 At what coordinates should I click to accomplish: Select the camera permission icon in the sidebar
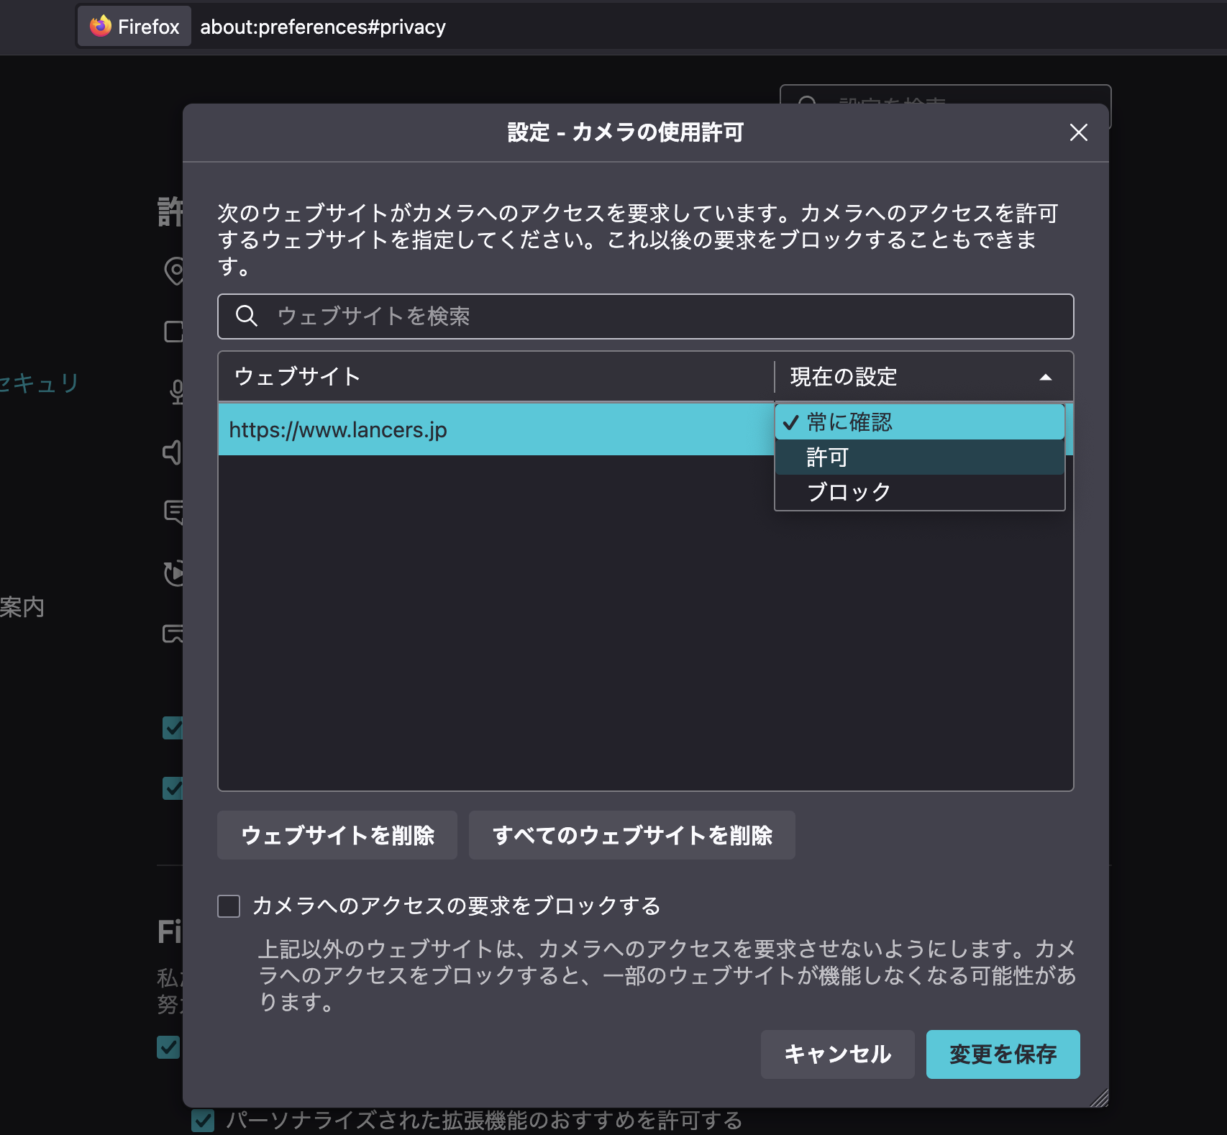pos(175,331)
